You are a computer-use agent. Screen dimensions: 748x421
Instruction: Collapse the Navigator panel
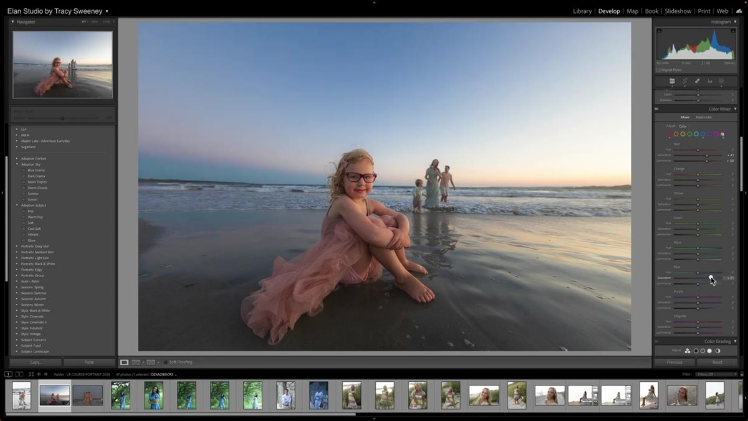pos(12,22)
